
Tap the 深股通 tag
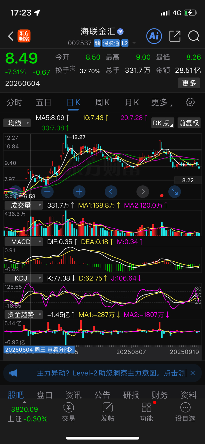111,43
